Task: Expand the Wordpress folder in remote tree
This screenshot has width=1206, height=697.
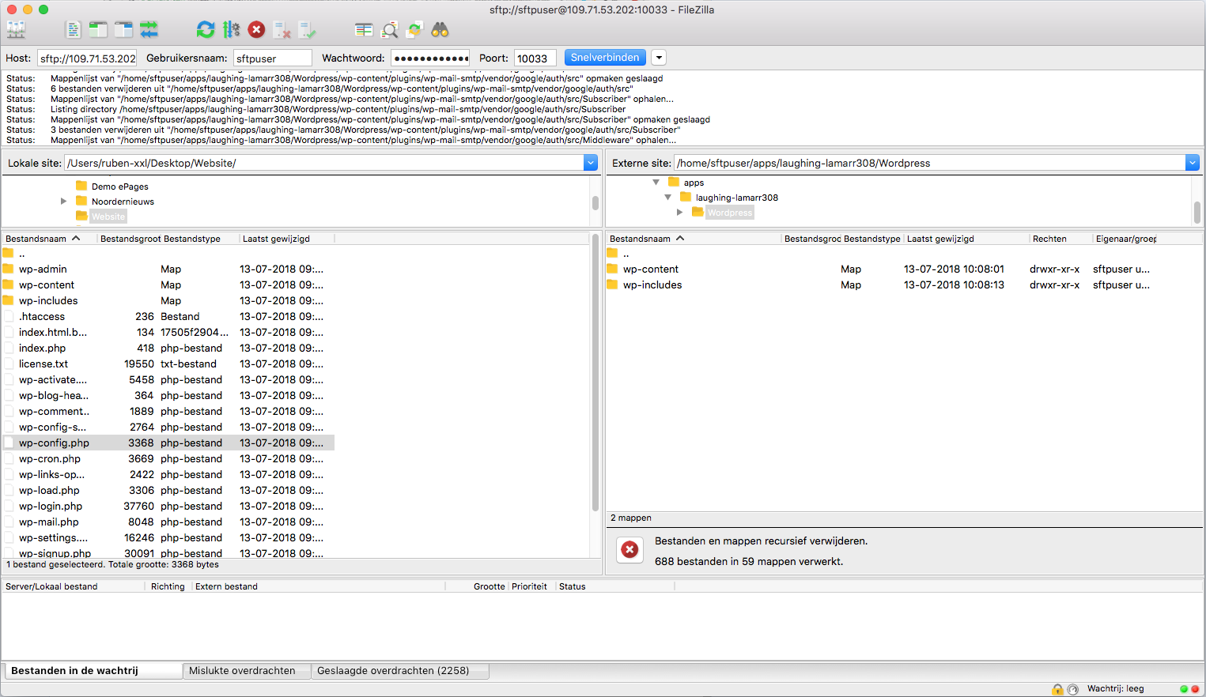Action: 679,213
